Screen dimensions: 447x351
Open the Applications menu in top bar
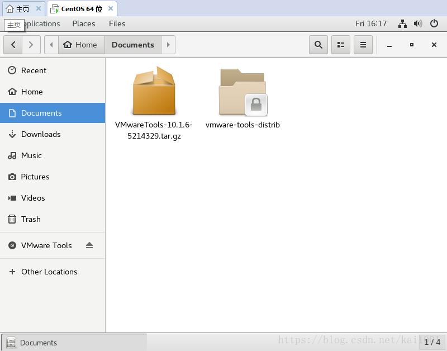tap(42, 23)
